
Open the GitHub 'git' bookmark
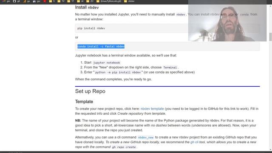(17, 1)
